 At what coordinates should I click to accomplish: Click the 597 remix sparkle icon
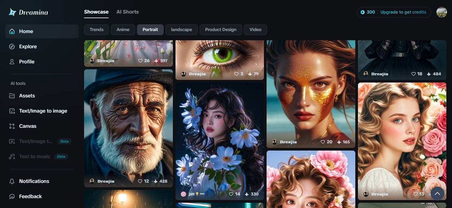pyautogui.click(x=156, y=61)
